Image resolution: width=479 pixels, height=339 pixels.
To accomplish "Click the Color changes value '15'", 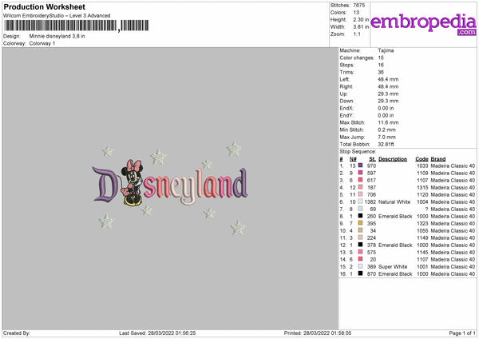I will click(381, 58).
